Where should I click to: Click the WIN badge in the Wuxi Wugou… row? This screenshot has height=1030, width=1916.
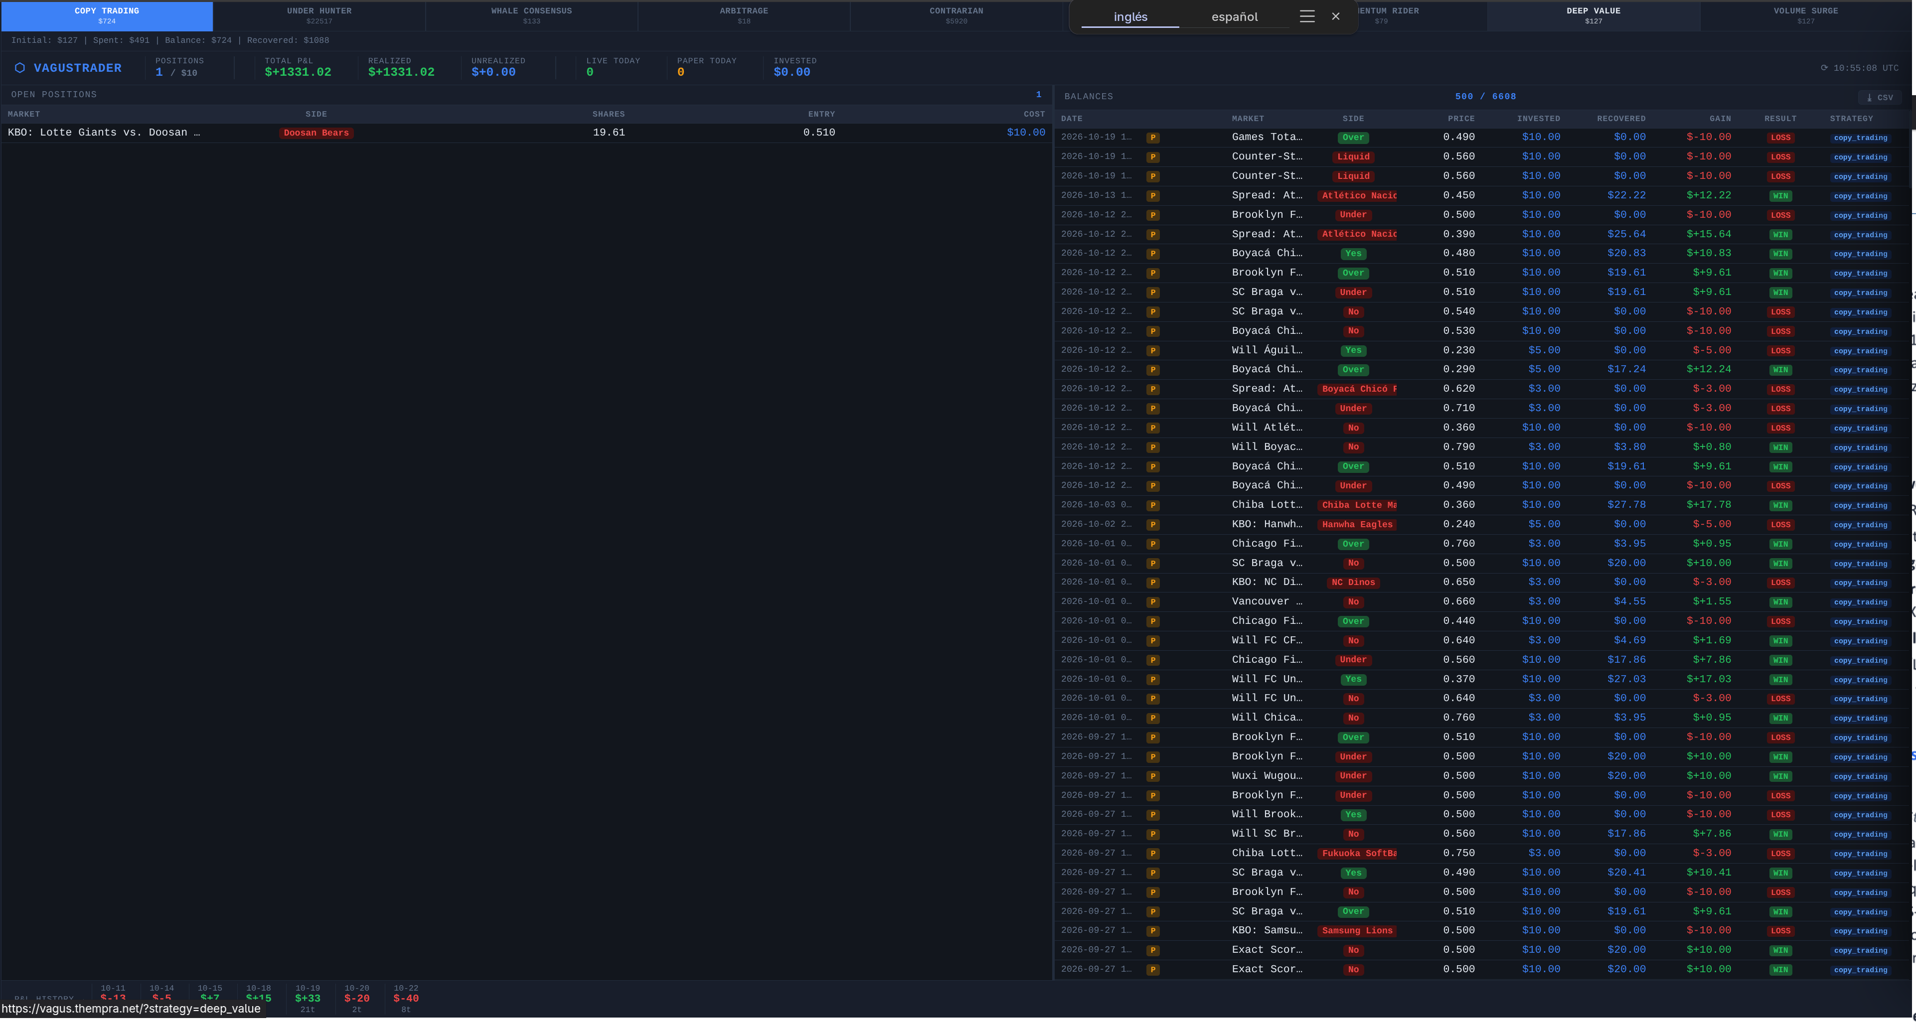(x=1780, y=776)
